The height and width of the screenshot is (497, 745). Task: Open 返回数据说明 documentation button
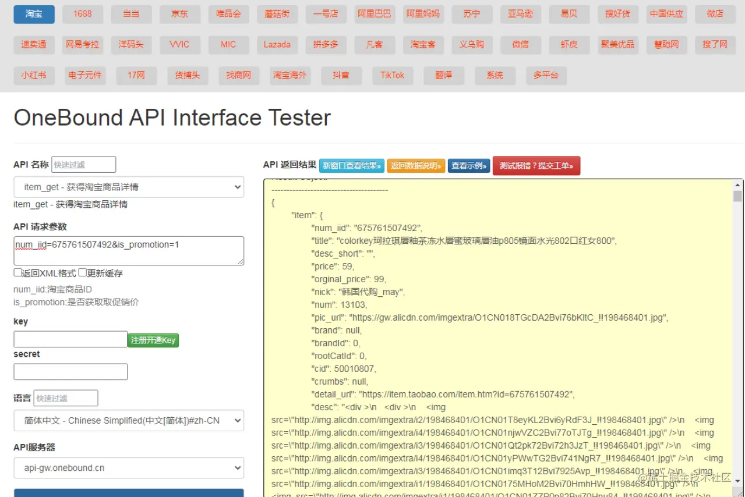coord(416,166)
